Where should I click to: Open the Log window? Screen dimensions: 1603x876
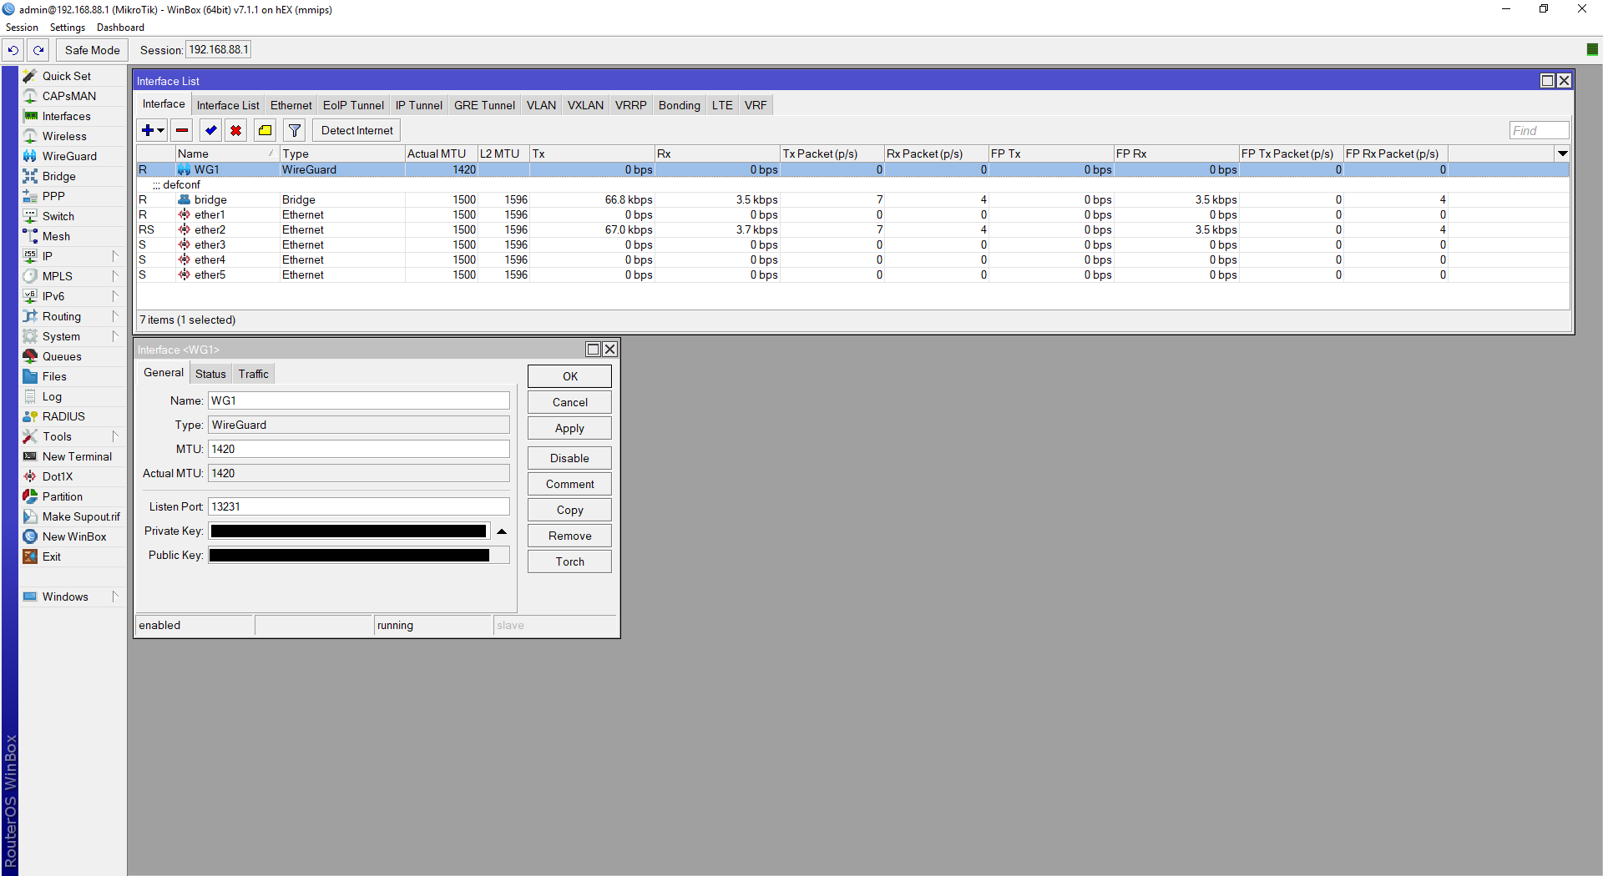click(52, 396)
